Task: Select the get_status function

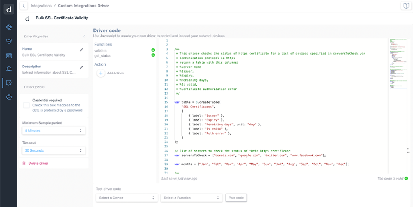Action: click(x=102, y=56)
